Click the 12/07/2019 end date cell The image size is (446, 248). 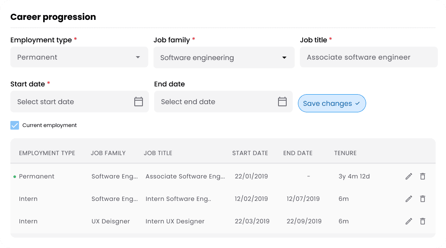tap(303, 199)
